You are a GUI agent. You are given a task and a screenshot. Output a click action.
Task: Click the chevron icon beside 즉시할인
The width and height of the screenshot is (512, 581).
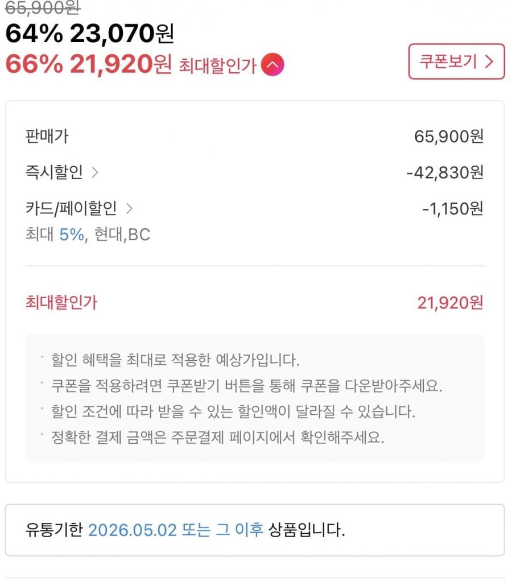pos(95,172)
